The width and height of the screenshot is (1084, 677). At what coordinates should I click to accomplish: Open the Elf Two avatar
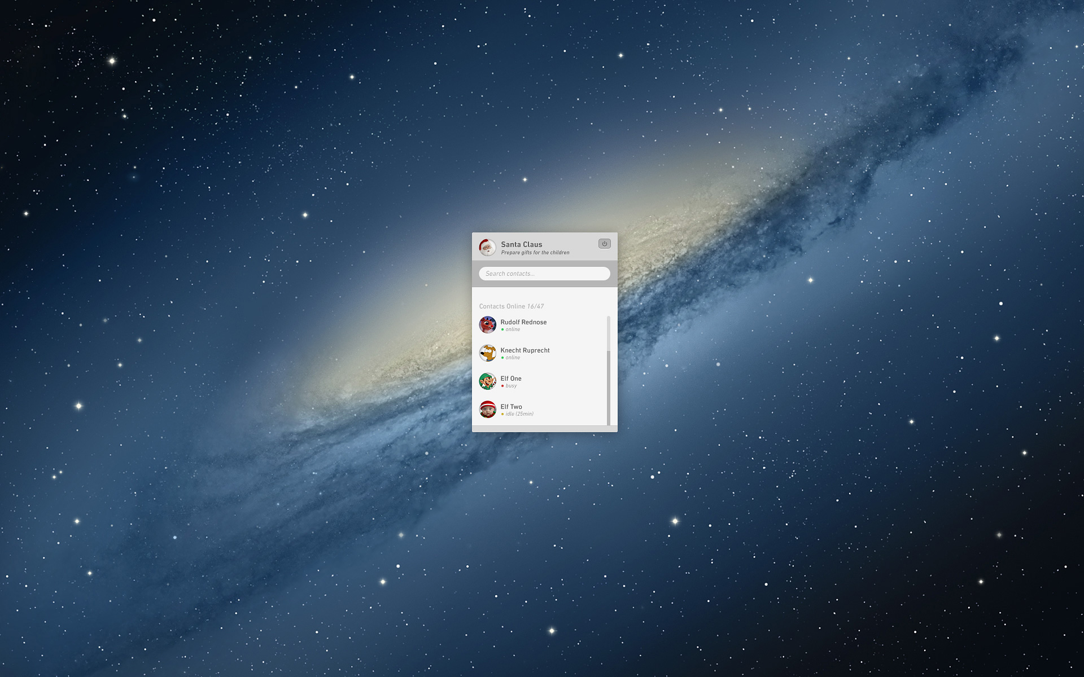[488, 410]
